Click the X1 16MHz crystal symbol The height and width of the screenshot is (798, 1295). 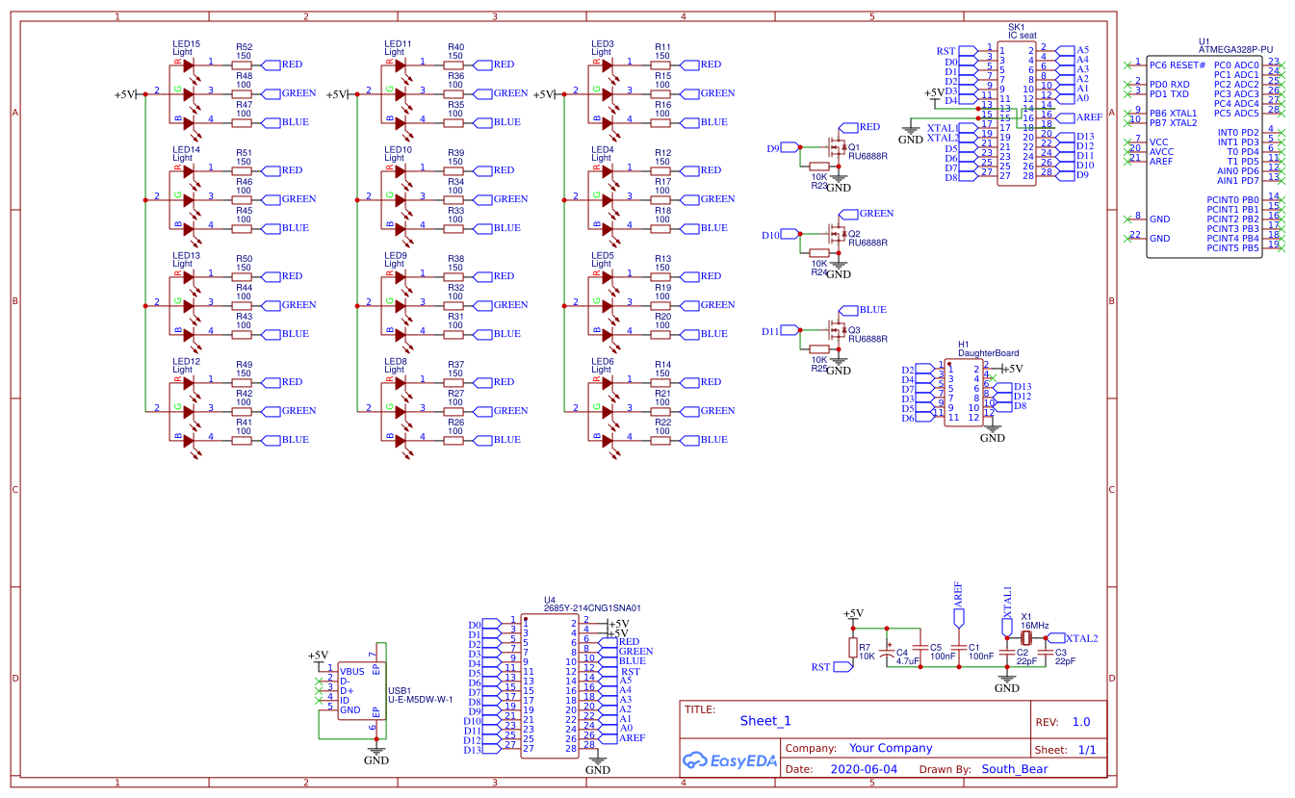1025,637
